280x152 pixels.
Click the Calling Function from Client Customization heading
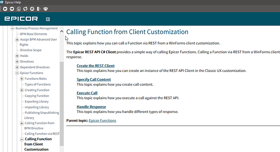127,32
